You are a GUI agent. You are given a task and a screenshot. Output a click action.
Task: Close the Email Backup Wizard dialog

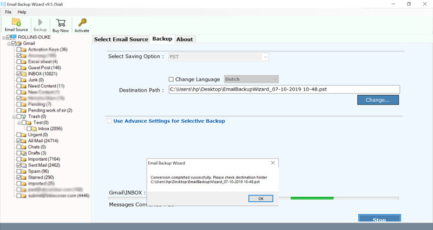[272, 163]
